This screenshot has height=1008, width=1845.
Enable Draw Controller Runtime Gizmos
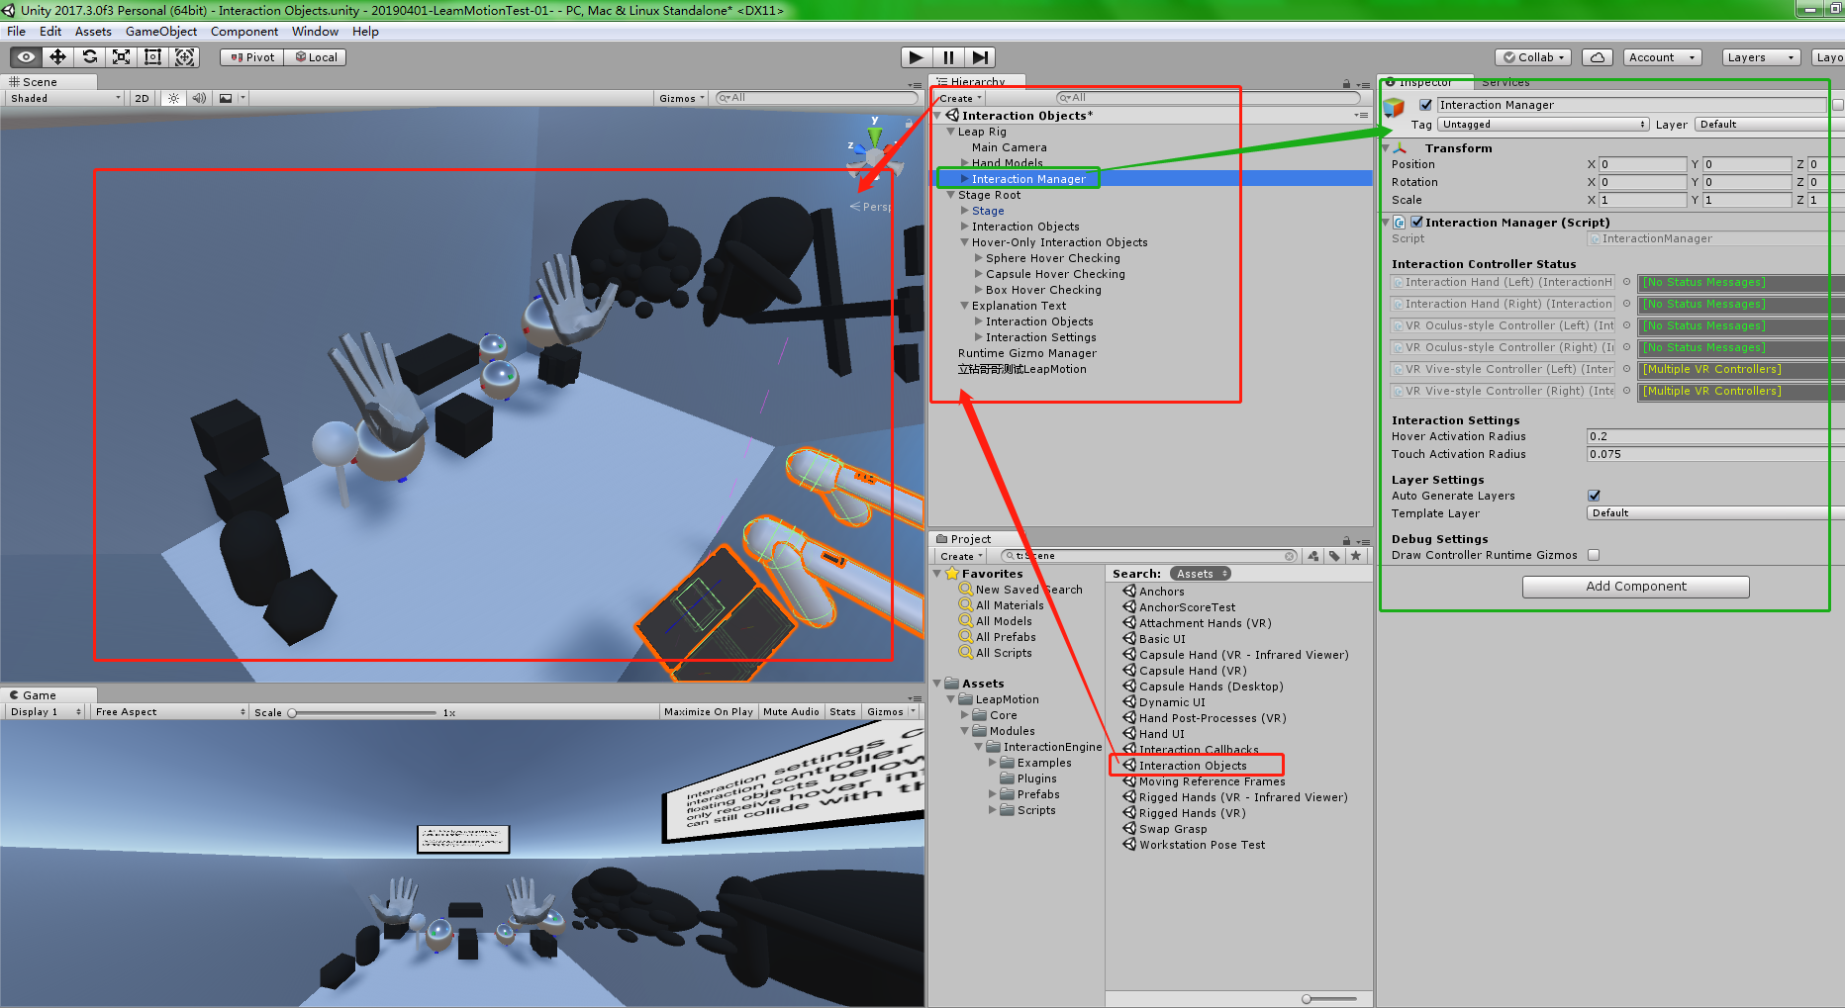[1594, 555]
